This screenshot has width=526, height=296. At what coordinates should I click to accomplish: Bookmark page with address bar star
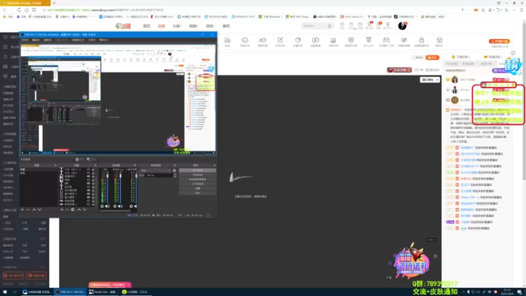click(44, 10)
